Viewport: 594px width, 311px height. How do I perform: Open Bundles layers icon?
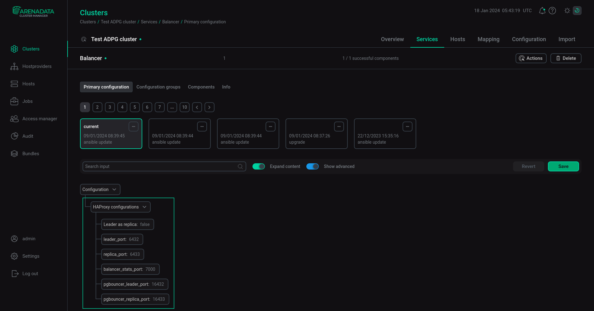coord(14,154)
